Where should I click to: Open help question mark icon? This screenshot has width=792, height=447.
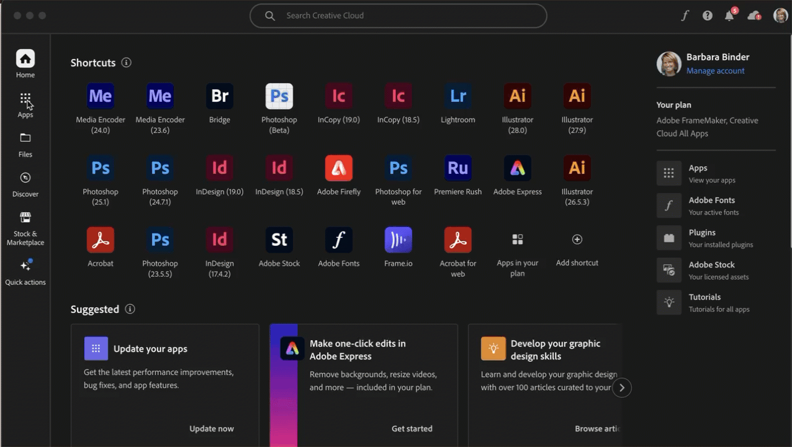click(x=708, y=16)
